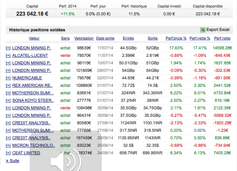The height and width of the screenshot is (171, 237).
Task: Click the Historique positions soldées heading
Action: tap(37, 30)
